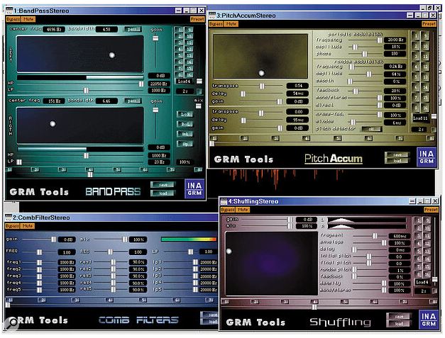The width and height of the screenshot is (445, 338).
Task: Click the INA GRM logo in PitchAccum window
Action: [427, 157]
